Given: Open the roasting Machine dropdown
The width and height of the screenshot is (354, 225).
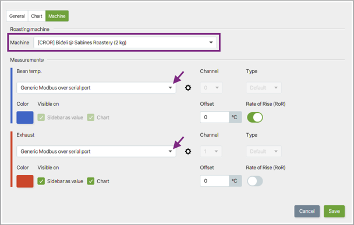Looking at the screenshot, I should click(x=125, y=42).
